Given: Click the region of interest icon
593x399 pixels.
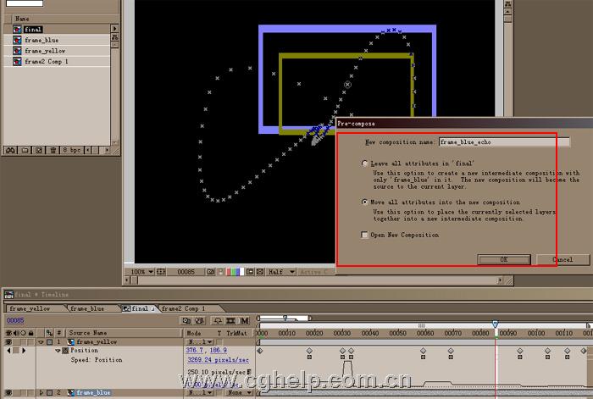Looking at the screenshot, I should 250,272.
